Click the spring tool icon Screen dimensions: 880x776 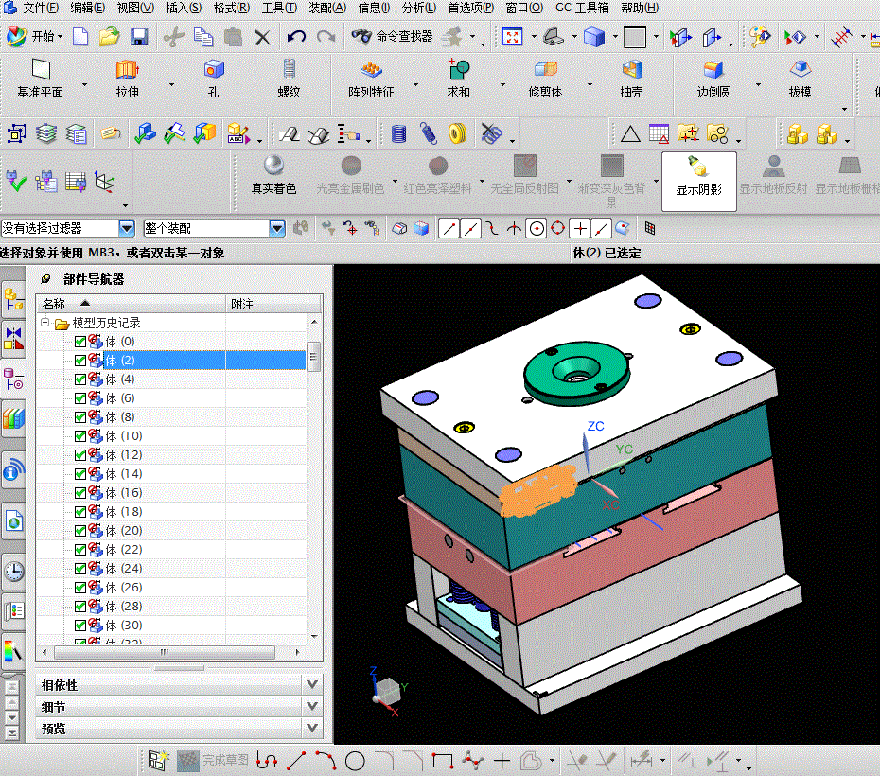point(429,134)
